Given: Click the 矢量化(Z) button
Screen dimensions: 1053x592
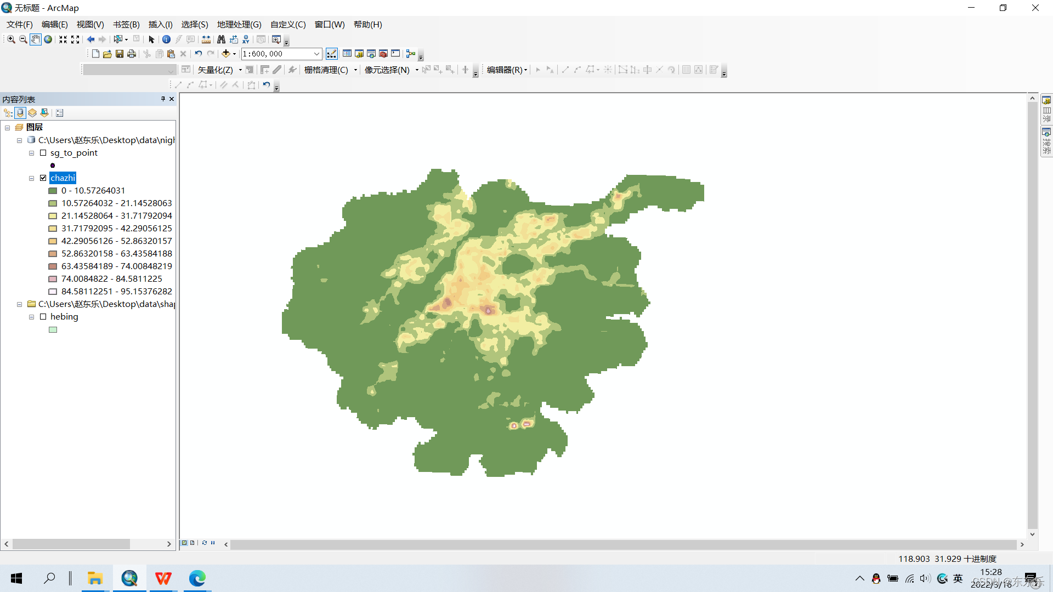Looking at the screenshot, I should pos(216,70).
